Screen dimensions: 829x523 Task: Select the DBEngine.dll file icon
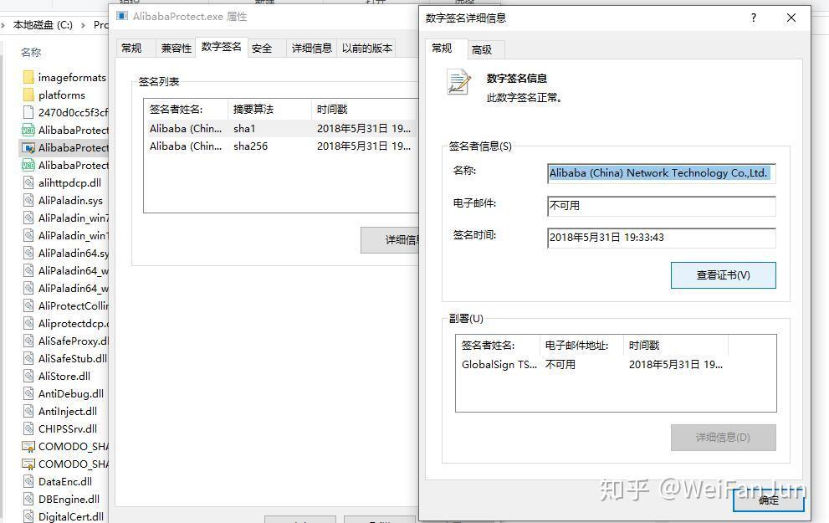[x=28, y=499]
